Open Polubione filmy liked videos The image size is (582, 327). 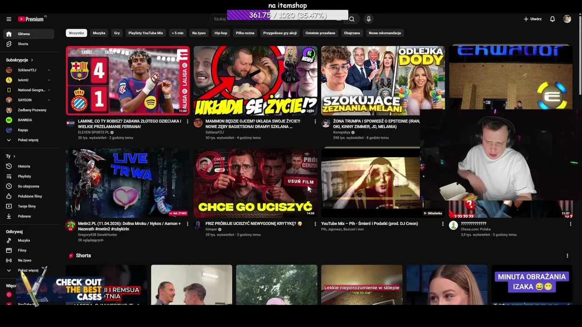pos(29,196)
